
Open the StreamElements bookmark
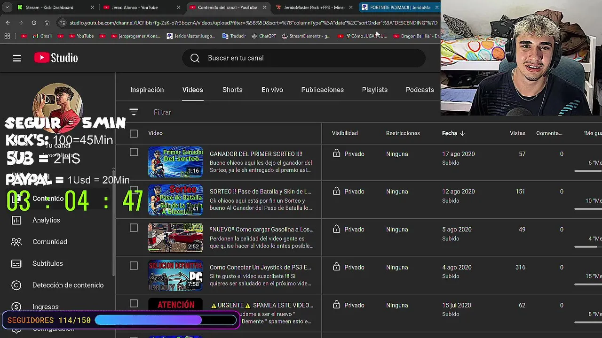[x=306, y=36]
